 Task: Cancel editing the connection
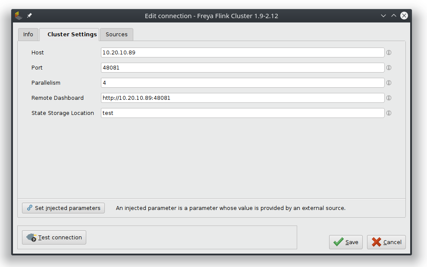[386, 242]
